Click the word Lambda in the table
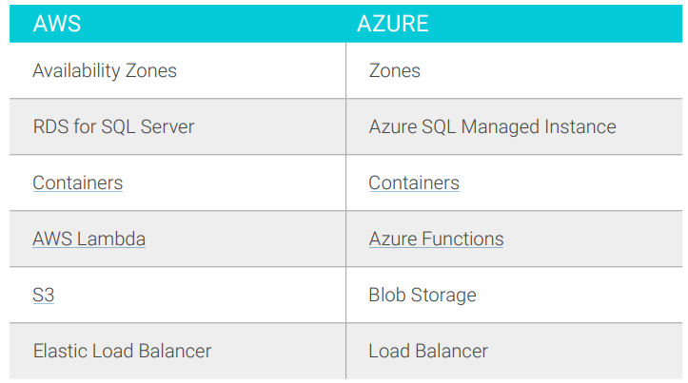 (111, 239)
